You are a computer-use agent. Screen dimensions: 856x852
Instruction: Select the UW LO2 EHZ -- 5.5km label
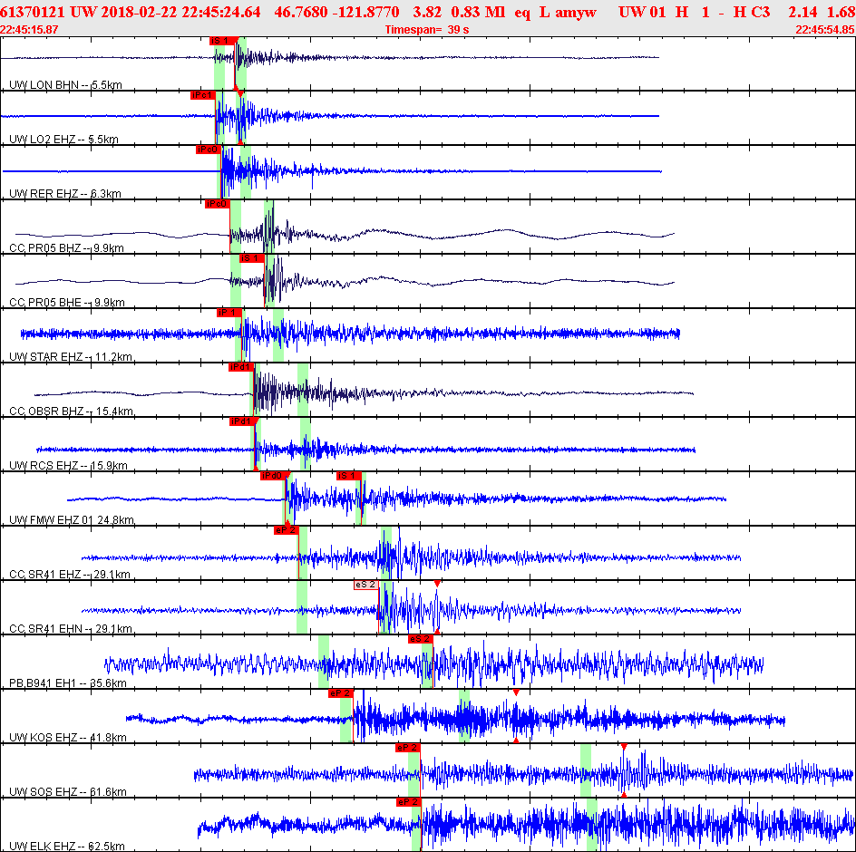pos(63,140)
